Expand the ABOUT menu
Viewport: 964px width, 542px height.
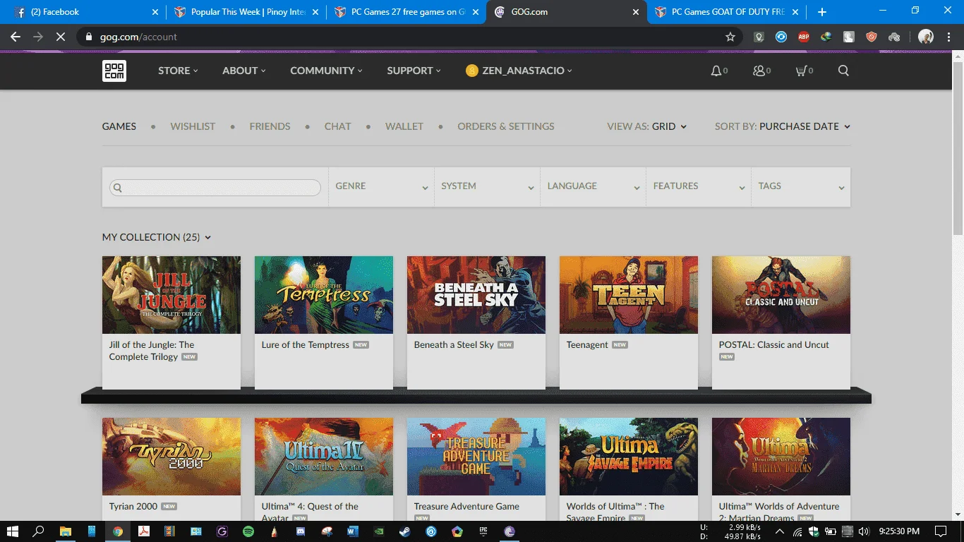coord(243,71)
